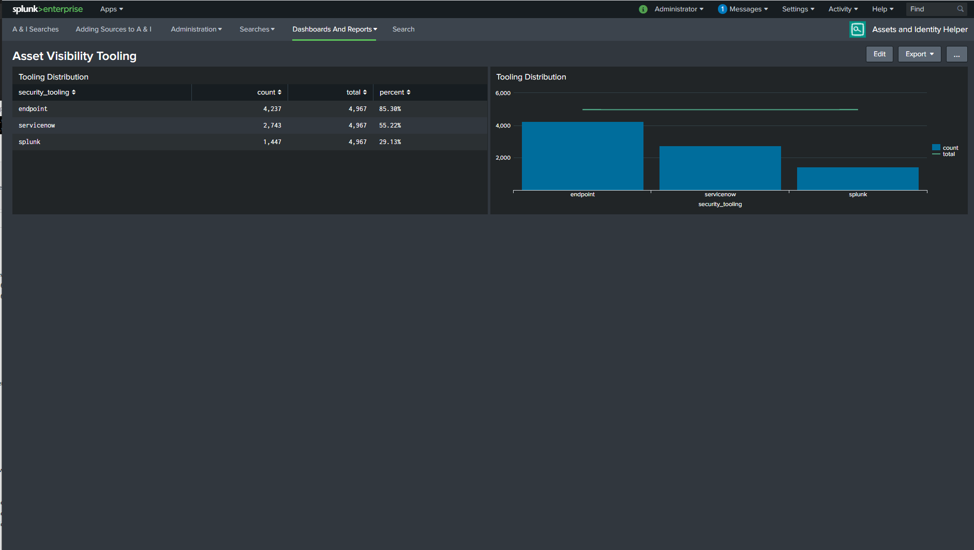Viewport: 974px width, 550px height.
Task: Click the green total line in chart
Action: (x=720, y=109)
